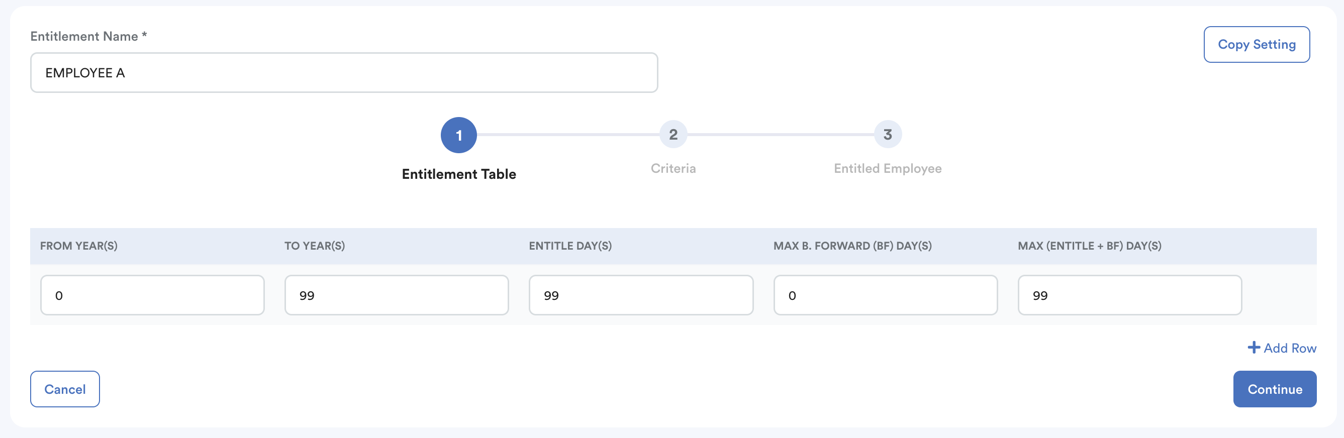This screenshot has width=1344, height=438.
Task: Open the Entitlement Table step label
Action: pos(458,174)
